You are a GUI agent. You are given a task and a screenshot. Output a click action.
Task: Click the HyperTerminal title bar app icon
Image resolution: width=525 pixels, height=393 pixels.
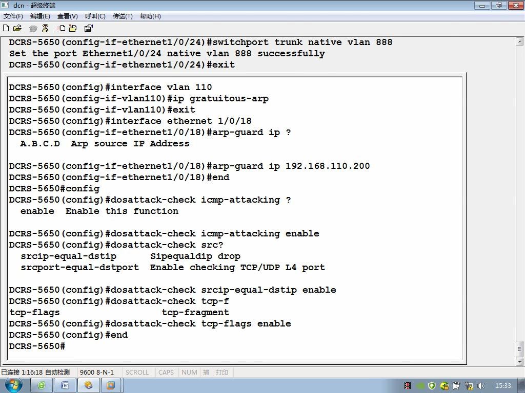5,5
